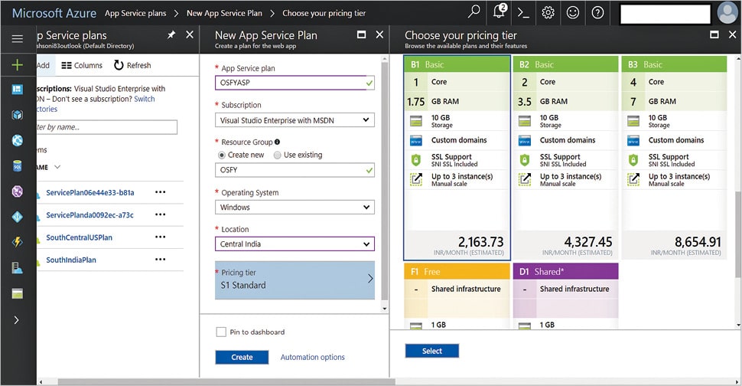Expand the Operating System dropdown

pos(295,208)
